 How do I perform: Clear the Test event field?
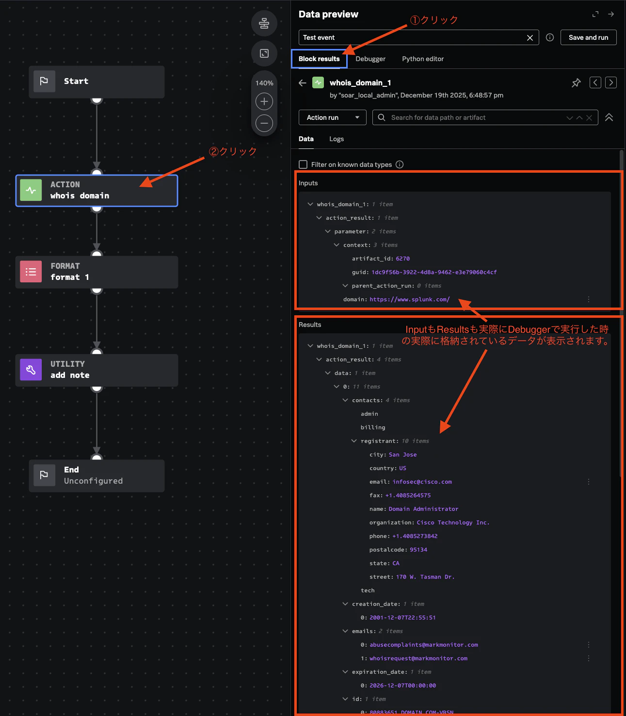point(530,38)
